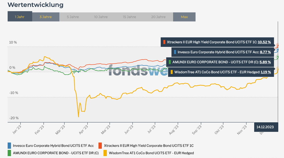Screen dimensions: 284x158
Task: Hide the AMUNDI EURO CORPORATE BOND legend label
Action: pos(56,153)
